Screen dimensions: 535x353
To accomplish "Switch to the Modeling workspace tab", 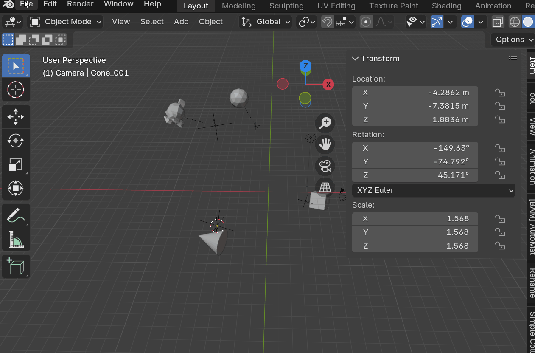I will tap(239, 6).
